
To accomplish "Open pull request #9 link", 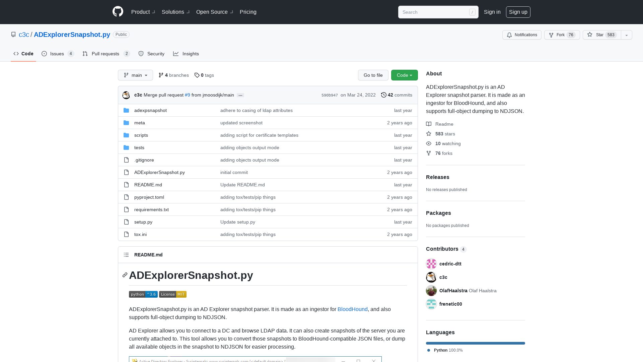I will (188, 95).
